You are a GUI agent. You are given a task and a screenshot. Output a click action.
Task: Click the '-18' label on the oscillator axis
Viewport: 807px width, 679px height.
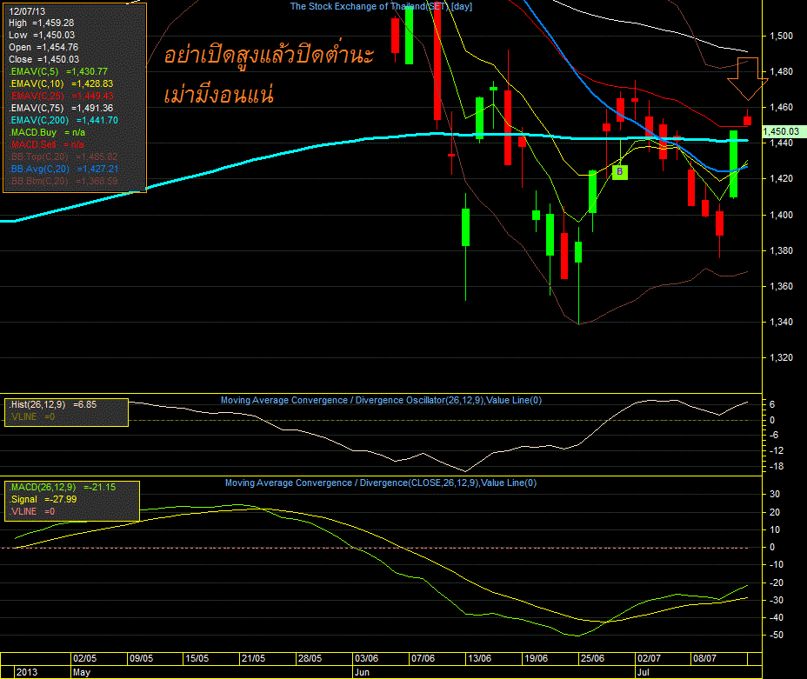[x=777, y=467]
